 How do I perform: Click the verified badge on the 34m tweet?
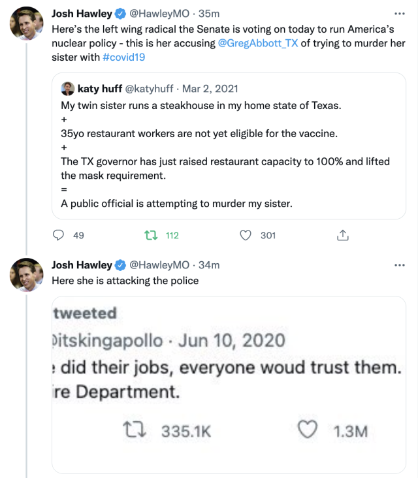[121, 265]
